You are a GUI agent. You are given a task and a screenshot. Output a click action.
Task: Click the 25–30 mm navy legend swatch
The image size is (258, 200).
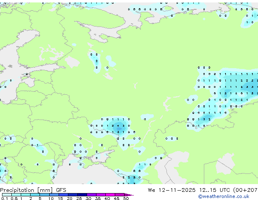pyautogui.click(x=82, y=195)
